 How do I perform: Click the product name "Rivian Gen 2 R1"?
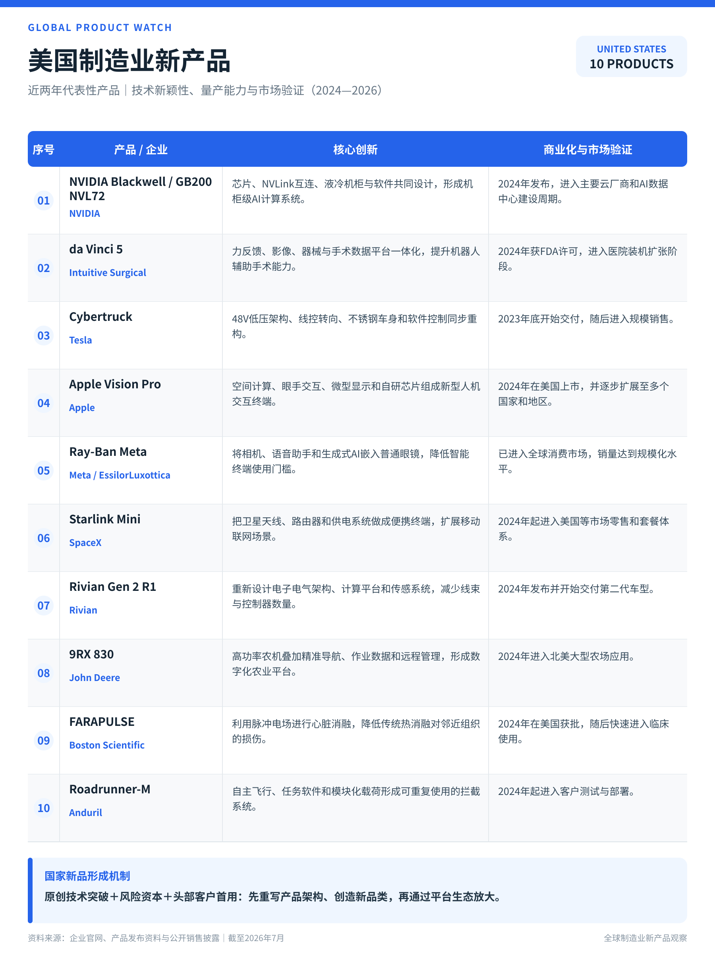click(113, 587)
